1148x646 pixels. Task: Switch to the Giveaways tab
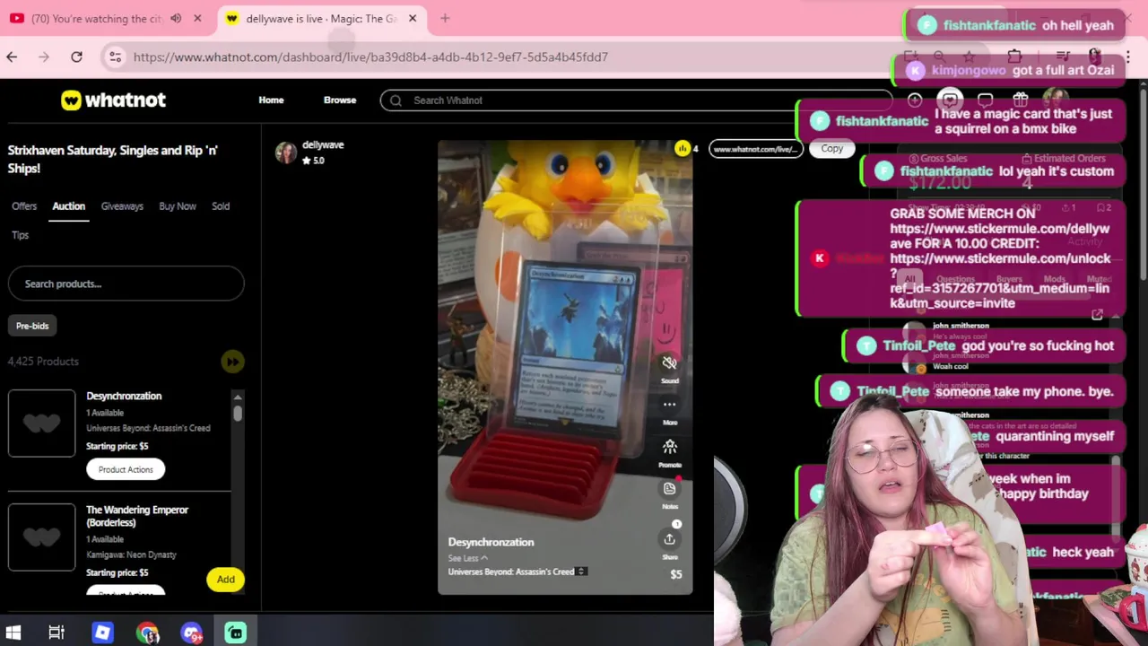tap(122, 206)
